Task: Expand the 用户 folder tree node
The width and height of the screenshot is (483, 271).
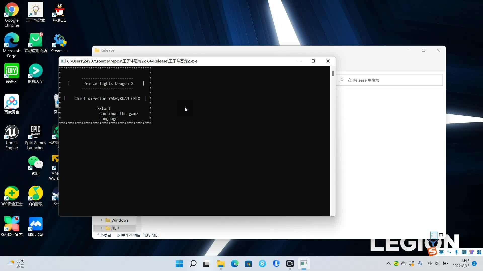Action: pos(101,228)
